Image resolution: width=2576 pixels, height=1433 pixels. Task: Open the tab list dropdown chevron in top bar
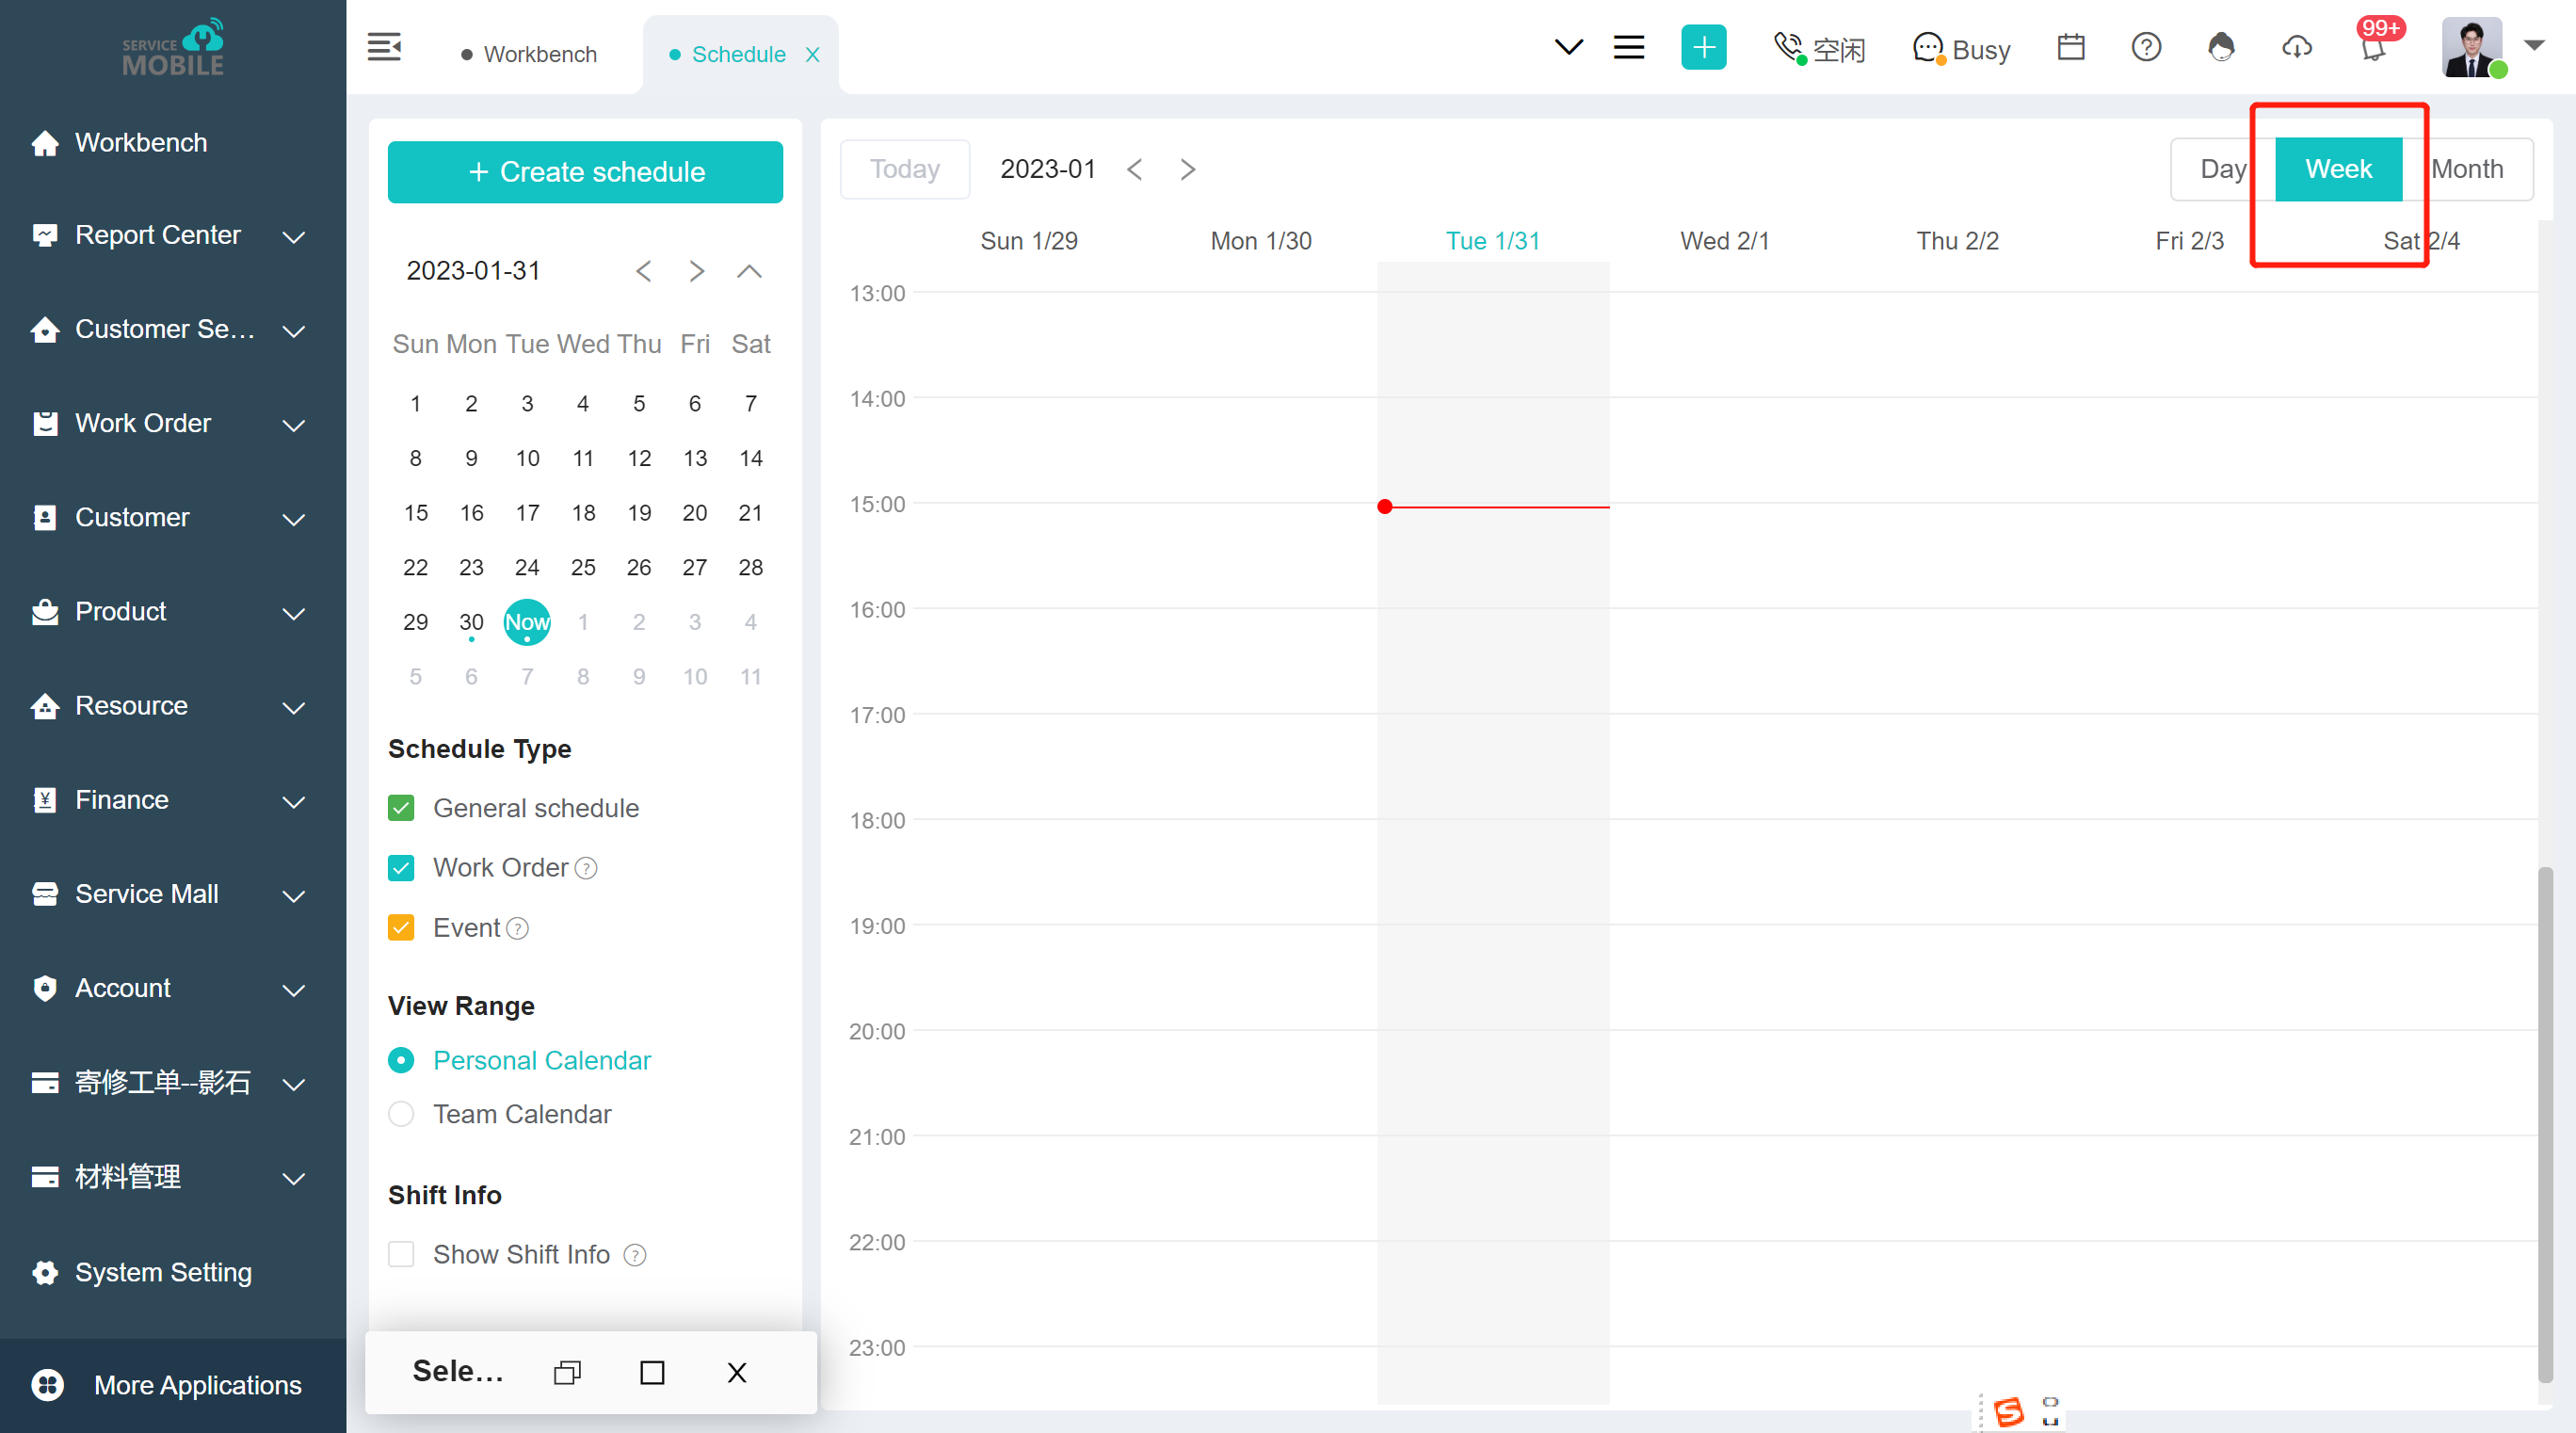point(1569,47)
